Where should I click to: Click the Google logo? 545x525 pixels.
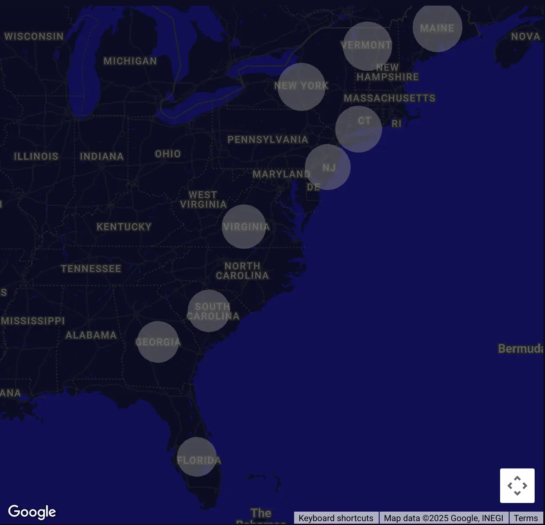[32, 512]
